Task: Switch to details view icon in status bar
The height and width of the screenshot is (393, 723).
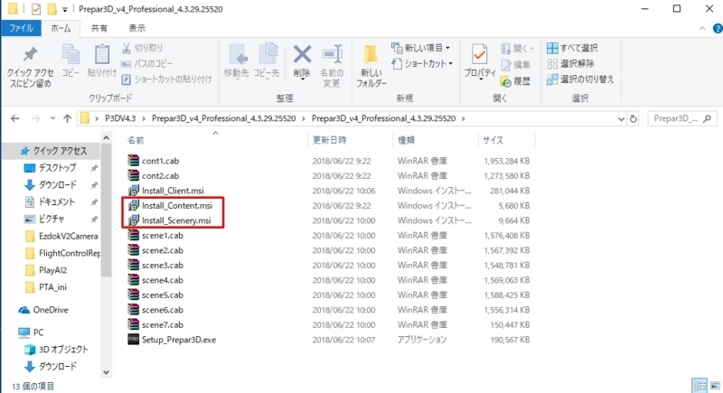Action: (x=700, y=386)
